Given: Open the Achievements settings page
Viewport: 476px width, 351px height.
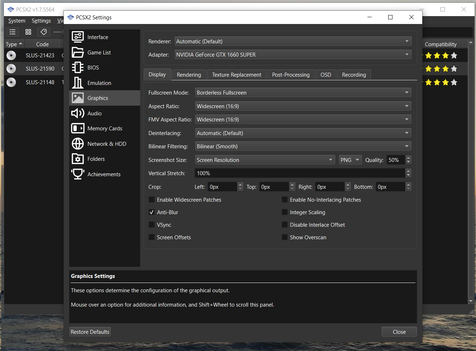Looking at the screenshot, I should click(104, 174).
